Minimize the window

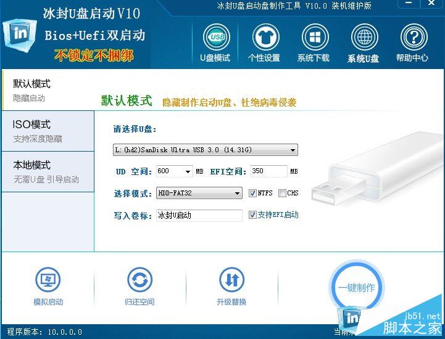[409, 4]
